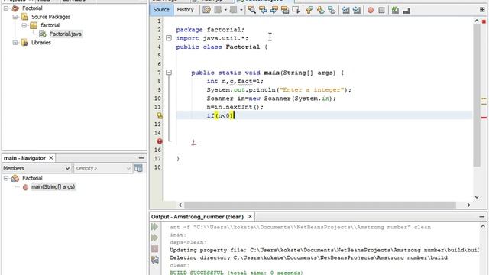Shift line right icon
The width and height of the screenshot is (489, 275).
357,10
